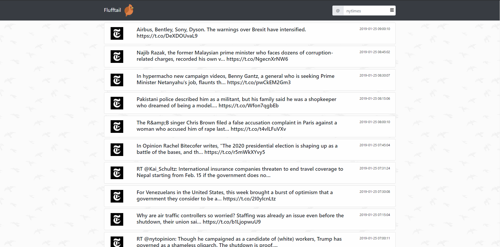Screen dimensions: 500x247
Task: Click the timestamp 2019-01-25 08:00:10
Action: tap(375, 122)
